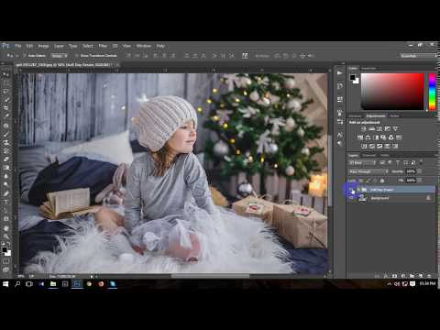
Task: Select the Move tool
Action: point(5,74)
